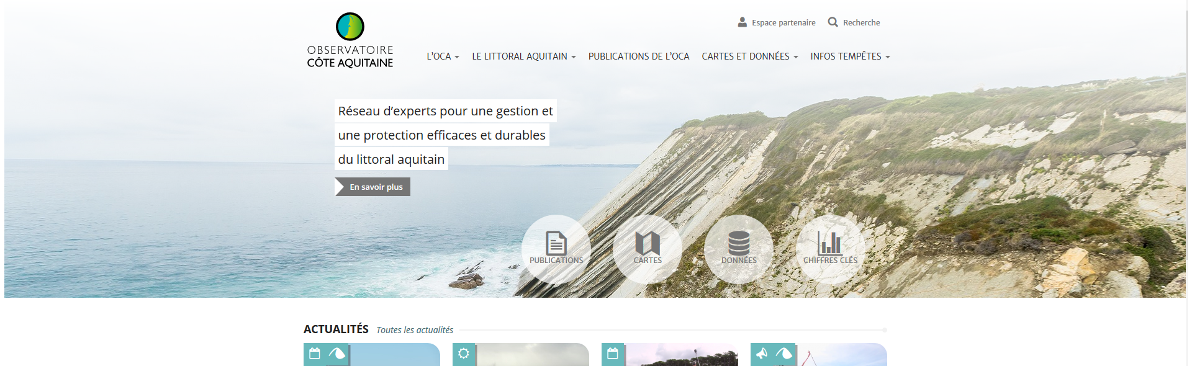Click calendar icon on third news card
1192x366 pixels.
tap(613, 354)
